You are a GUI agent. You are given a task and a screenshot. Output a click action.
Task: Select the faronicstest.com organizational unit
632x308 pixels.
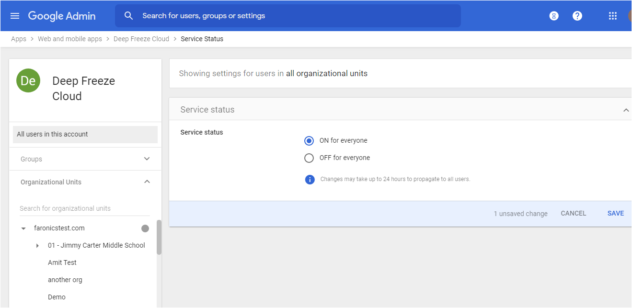59,228
